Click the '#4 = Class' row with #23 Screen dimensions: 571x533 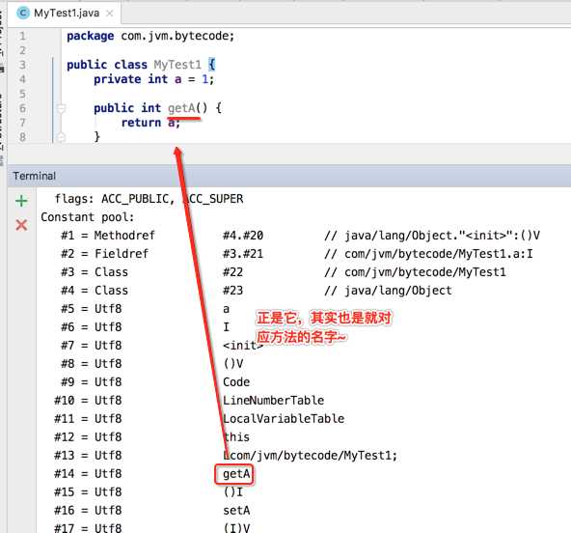click(256, 291)
